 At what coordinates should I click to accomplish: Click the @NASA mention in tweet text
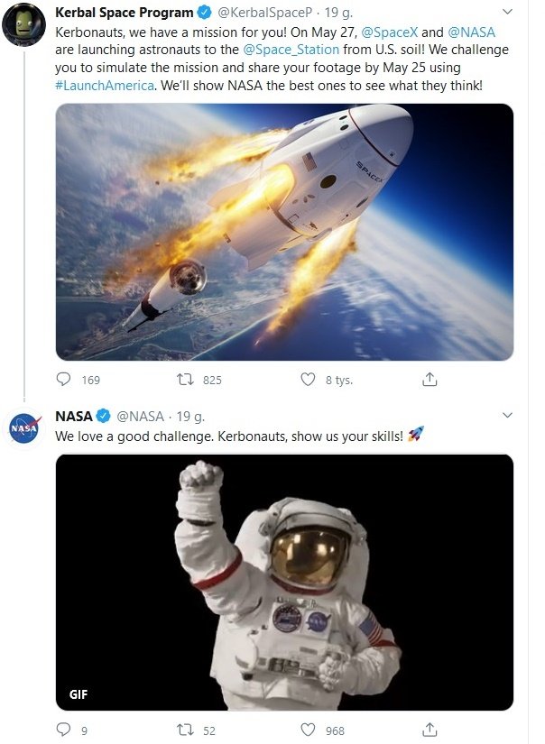click(x=471, y=32)
